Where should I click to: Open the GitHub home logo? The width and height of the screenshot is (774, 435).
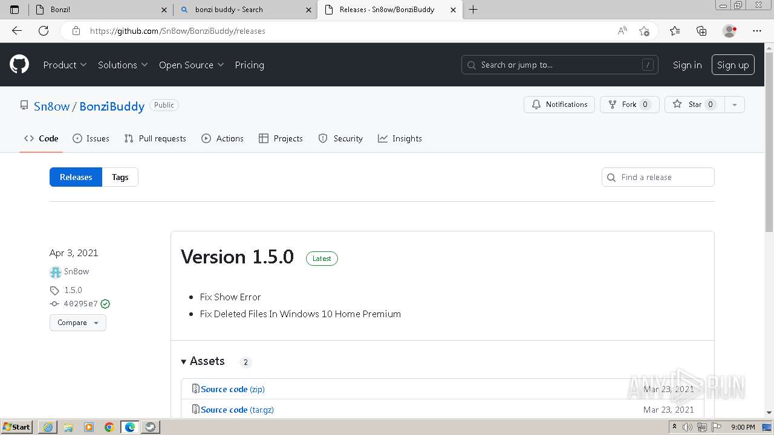point(19,65)
